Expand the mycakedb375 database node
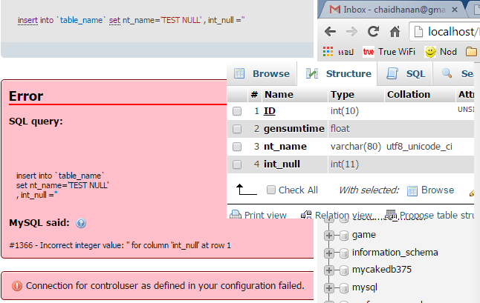Image resolution: width=480 pixels, height=303 pixels. coord(329,270)
